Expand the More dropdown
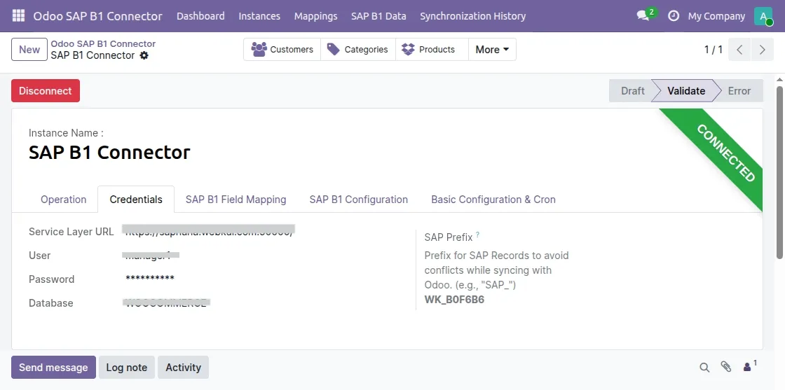The image size is (785, 390). pyautogui.click(x=492, y=50)
